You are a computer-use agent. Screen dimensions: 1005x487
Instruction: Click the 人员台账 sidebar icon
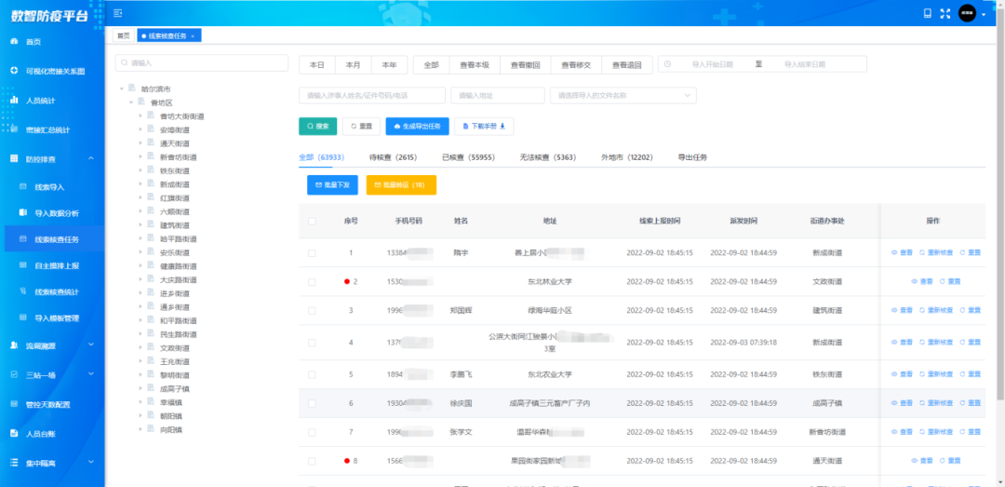[14, 433]
